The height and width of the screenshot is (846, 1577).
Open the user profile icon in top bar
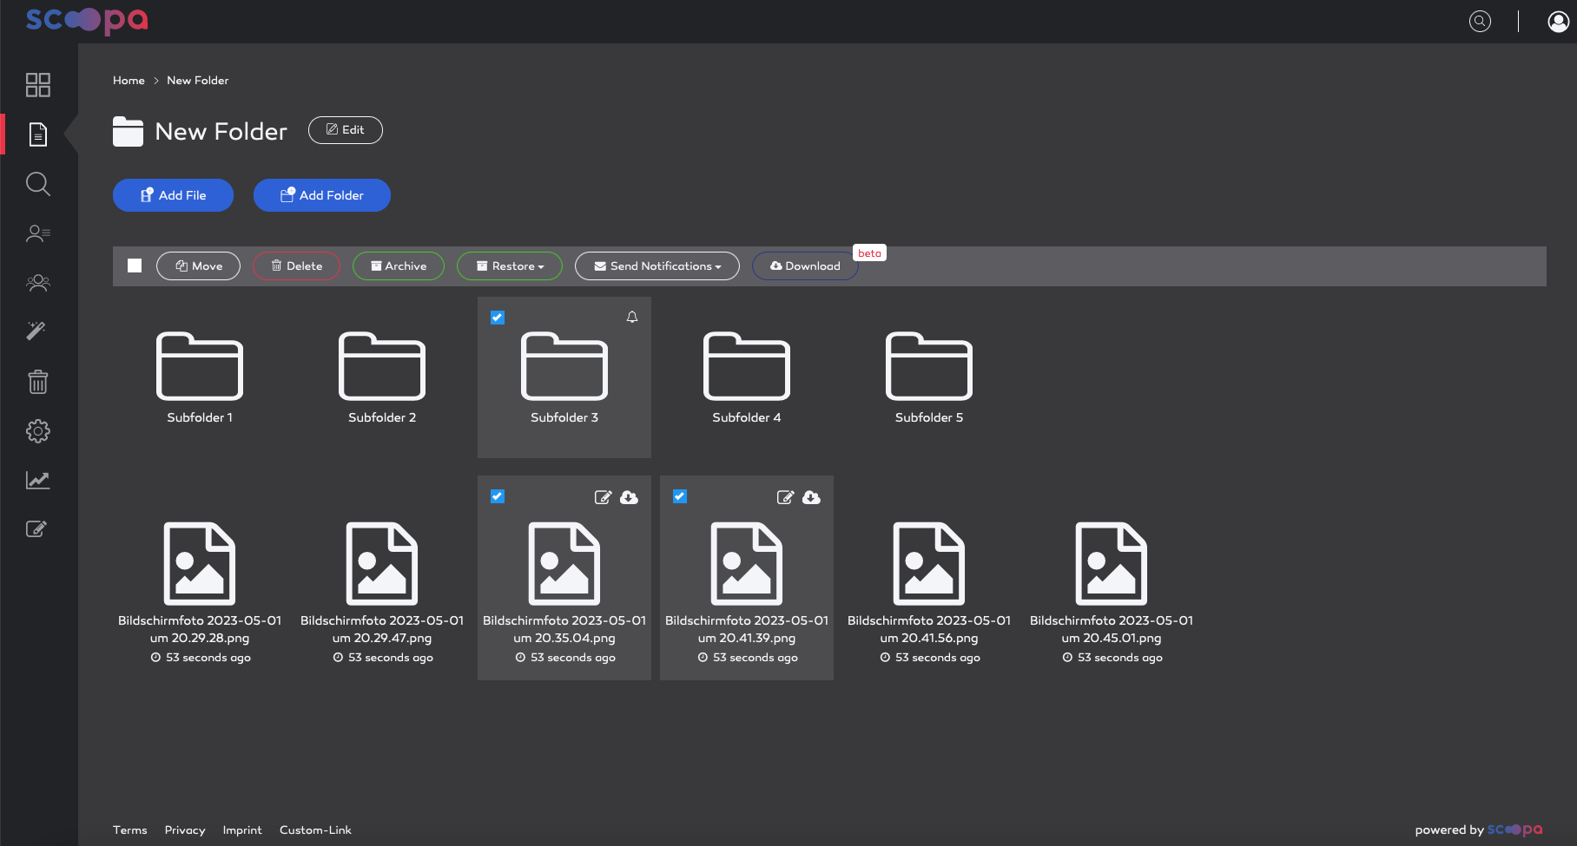coord(1559,21)
